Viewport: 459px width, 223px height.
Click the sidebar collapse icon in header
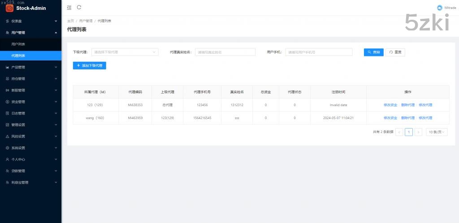69,7
